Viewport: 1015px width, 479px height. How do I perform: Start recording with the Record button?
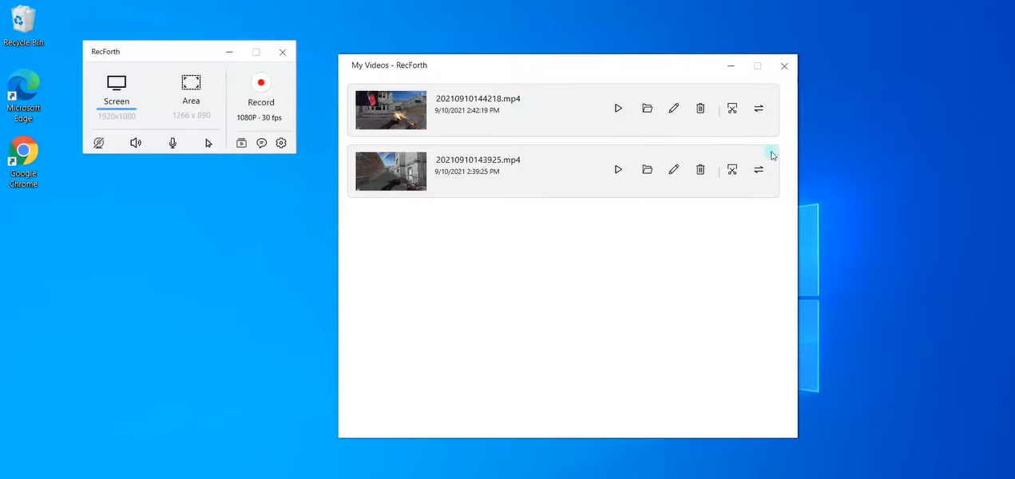(261, 89)
